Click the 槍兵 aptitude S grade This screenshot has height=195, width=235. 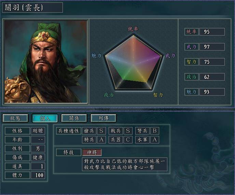[x=101, y=131]
